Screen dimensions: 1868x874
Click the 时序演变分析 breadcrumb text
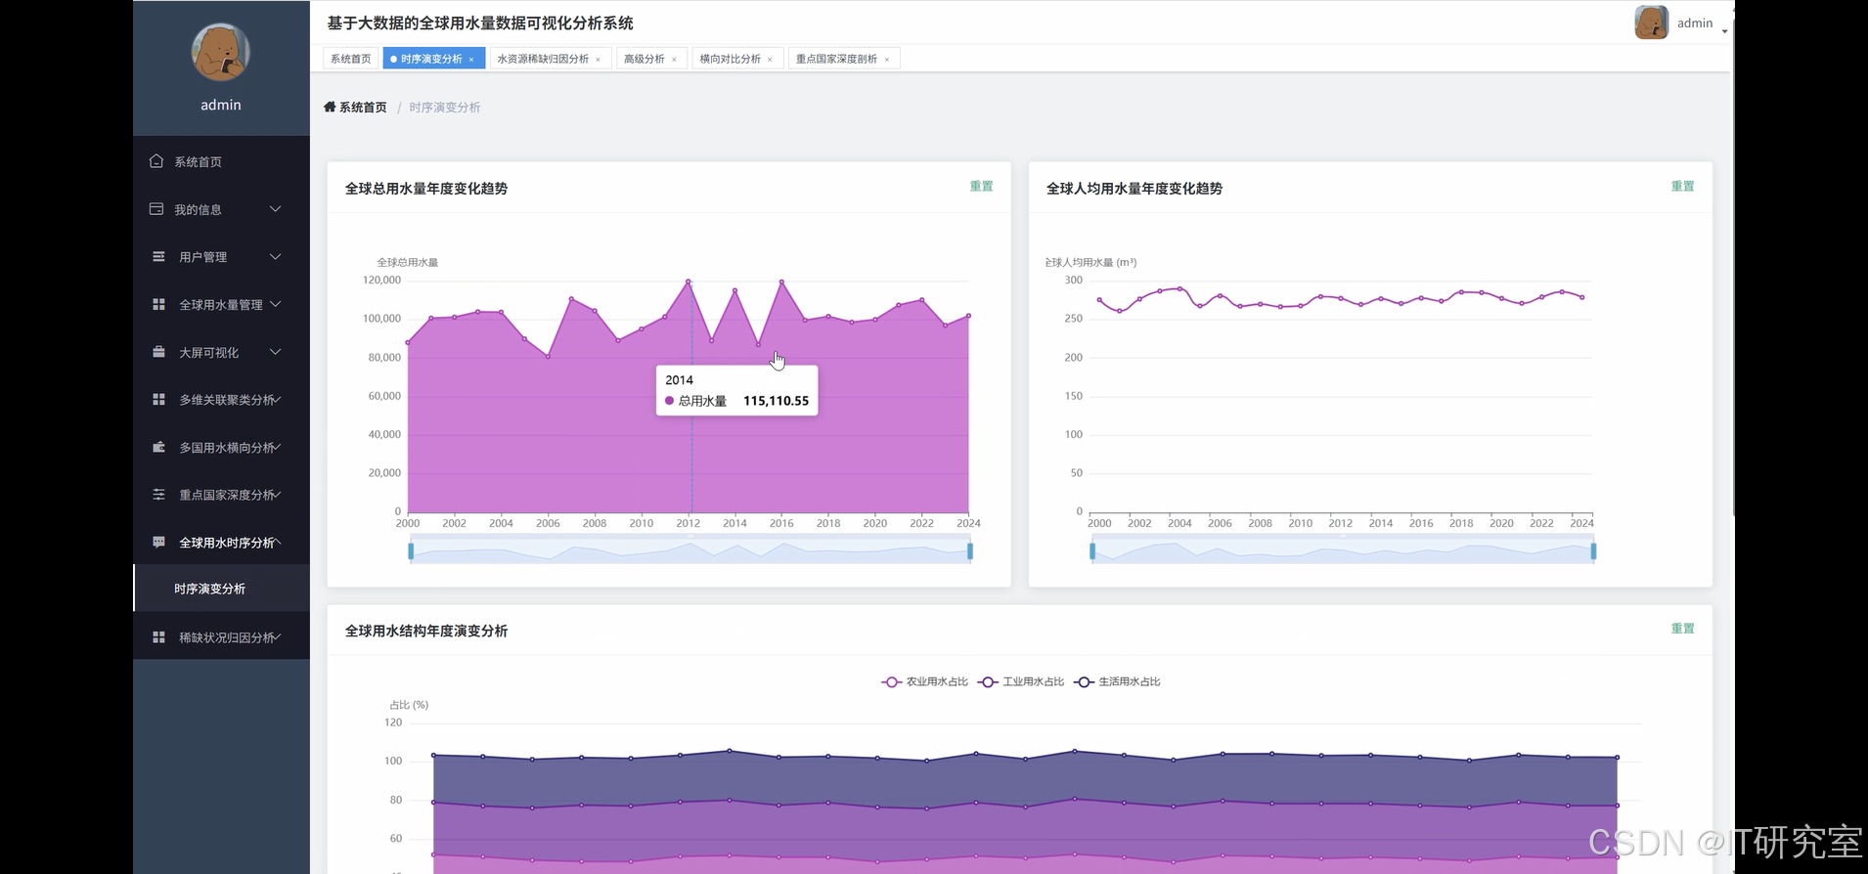(x=445, y=108)
